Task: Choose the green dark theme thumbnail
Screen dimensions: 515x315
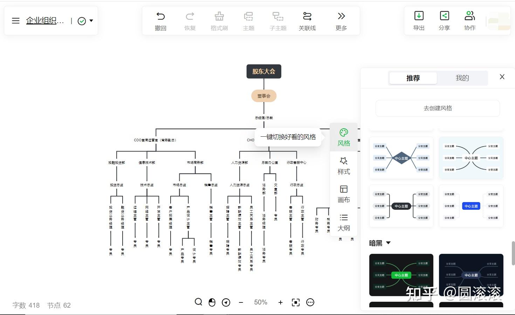Action: tap(401, 275)
